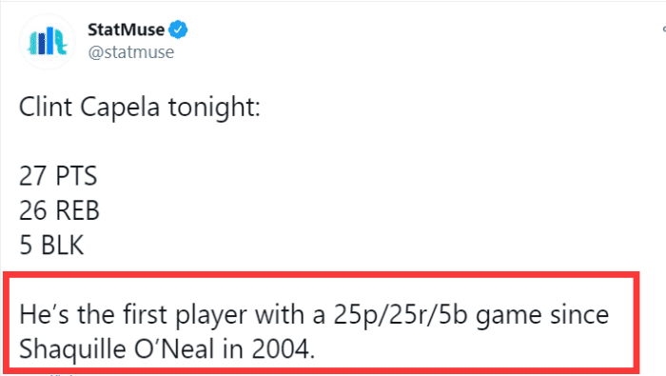Click the blue verified badge

pyautogui.click(x=178, y=30)
